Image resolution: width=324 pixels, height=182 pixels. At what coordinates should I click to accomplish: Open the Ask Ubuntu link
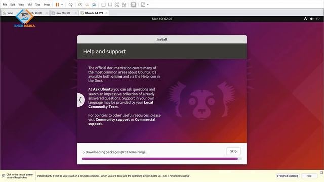pyautogui.click(x=103, y=89)
